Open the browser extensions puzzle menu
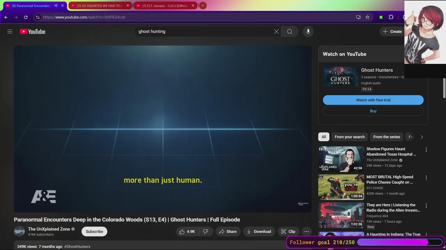This screenshot has width=446, height=250. tap(391, 17)
